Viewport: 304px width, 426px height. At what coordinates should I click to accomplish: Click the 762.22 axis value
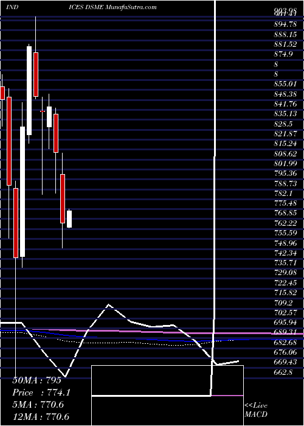[285, 223]
